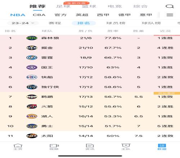The height and width of the screenshot is (158, 180).
Task: Open the 球员榜 player rankings tab
Action: [x=116, y=23]
